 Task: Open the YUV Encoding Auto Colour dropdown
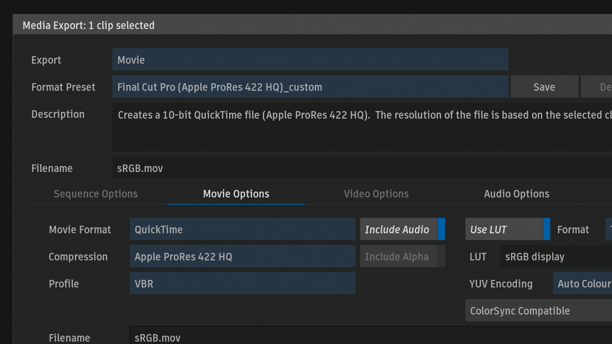583,283
